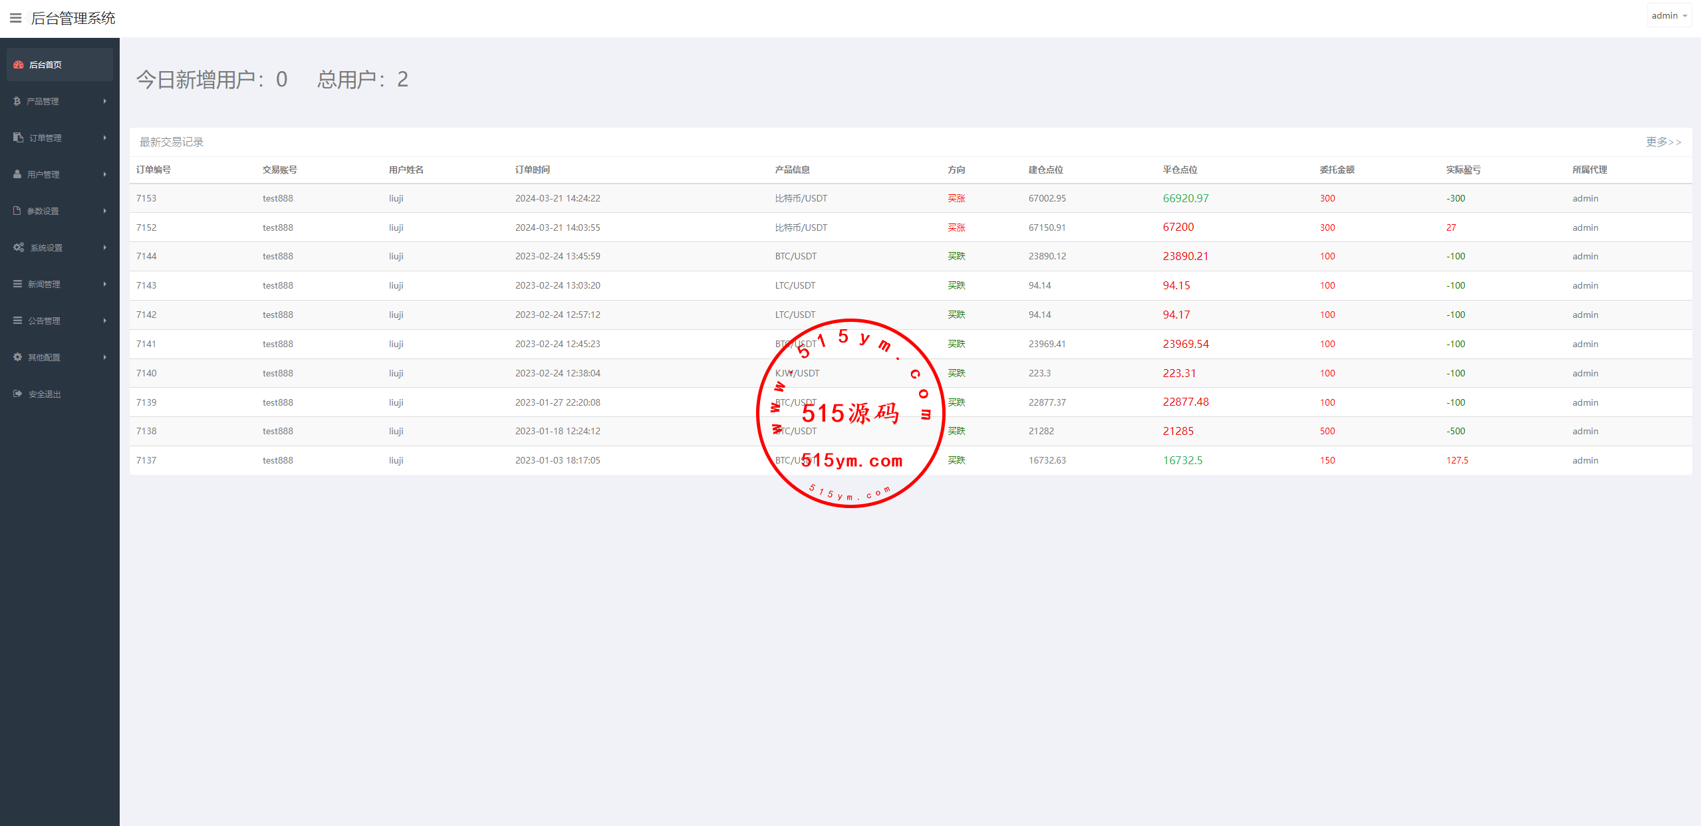Expand the 产品管理 submenu arrow
The image size is (1701, 826).
tap(104, 101)
